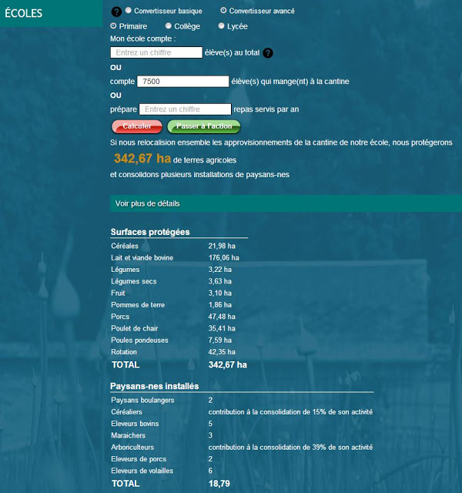Click the '42,35 ha' Rotation value
The width and height of the screenshot is (462, 493).
(222, 352)
